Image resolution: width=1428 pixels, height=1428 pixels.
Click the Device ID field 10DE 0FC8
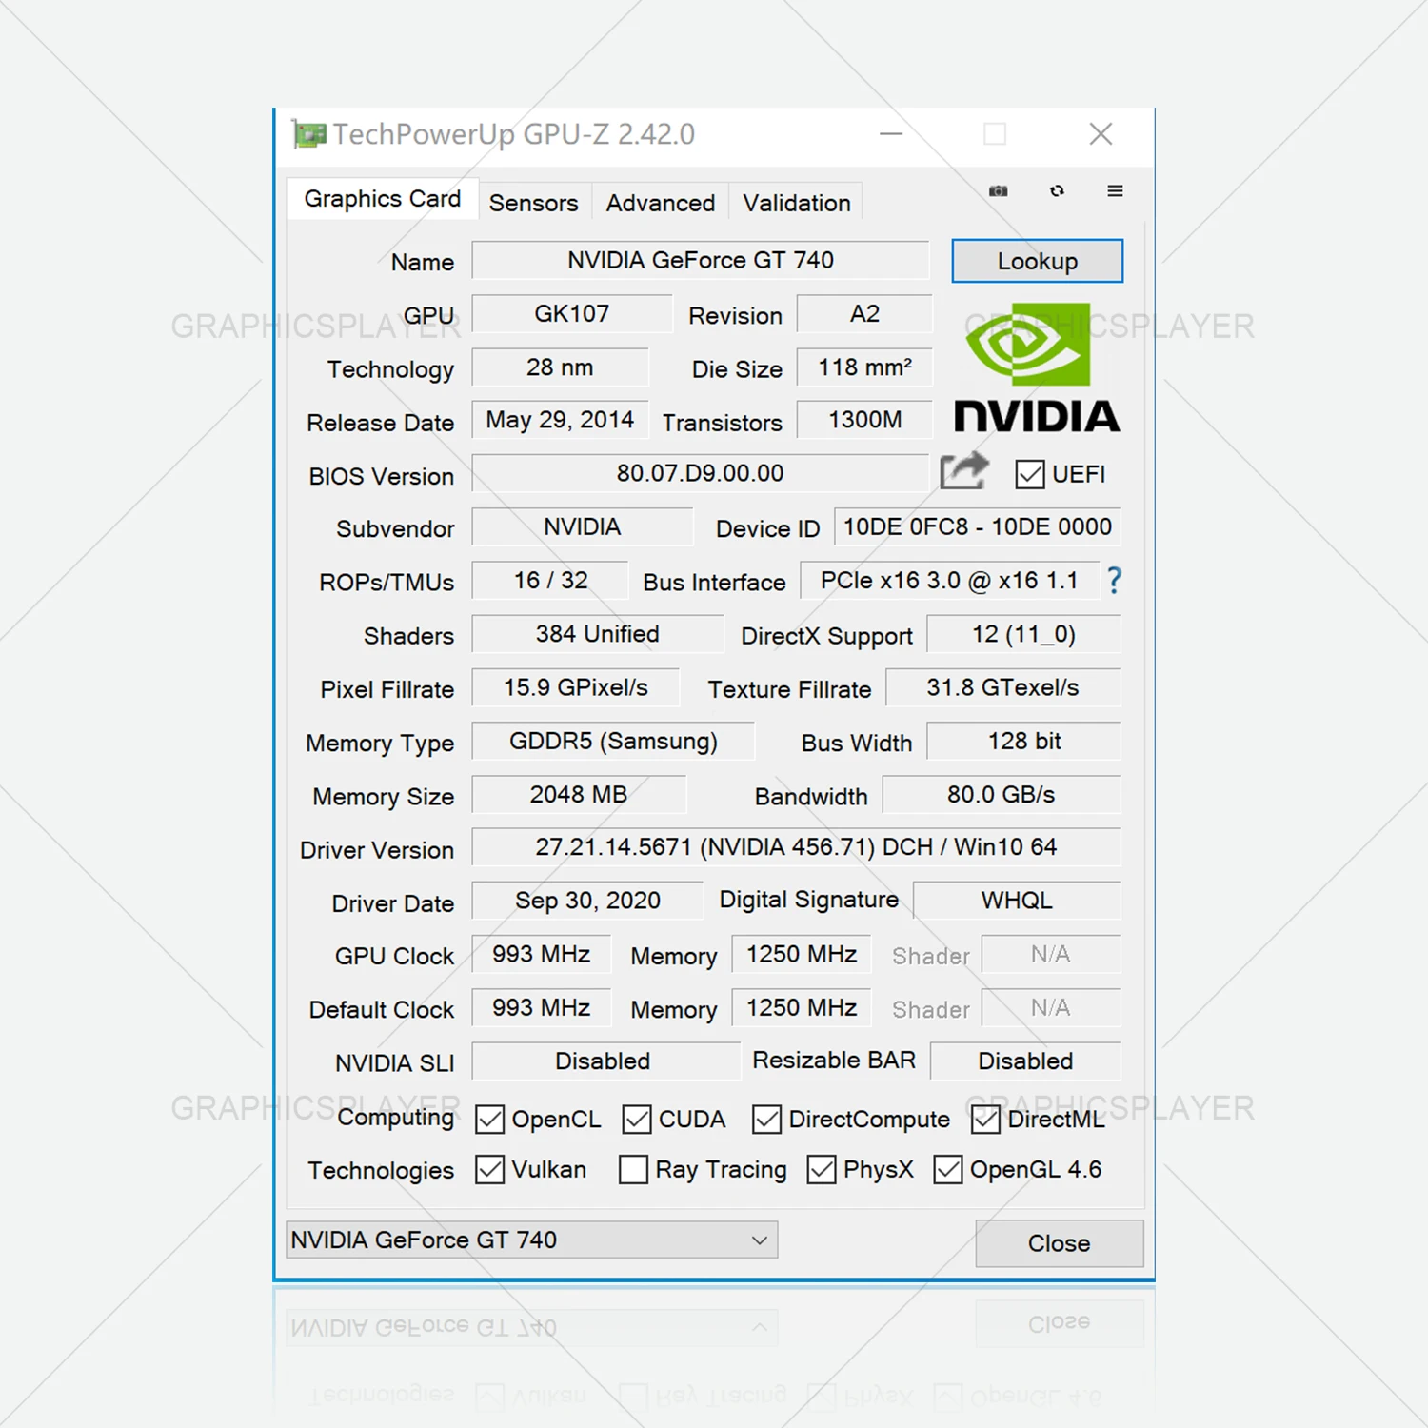click(x=978, y=526)
